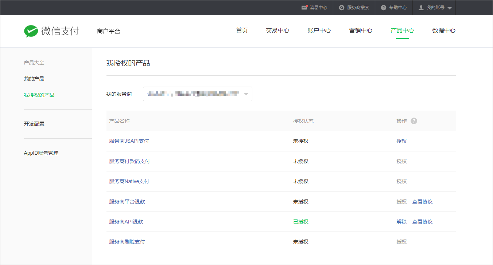The image size is (493, 265).
Task: Open 开发配置 in the sidebar
Action: click(x=34, y=124)
